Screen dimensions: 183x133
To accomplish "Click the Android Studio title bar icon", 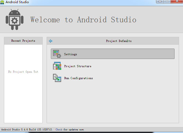I will coord(2,2).
